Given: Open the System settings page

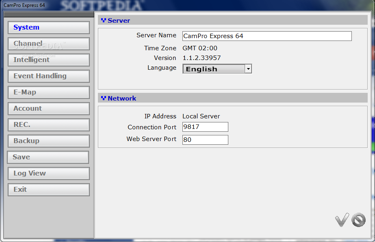Looking at the screenshot, I should click(49, 28).
